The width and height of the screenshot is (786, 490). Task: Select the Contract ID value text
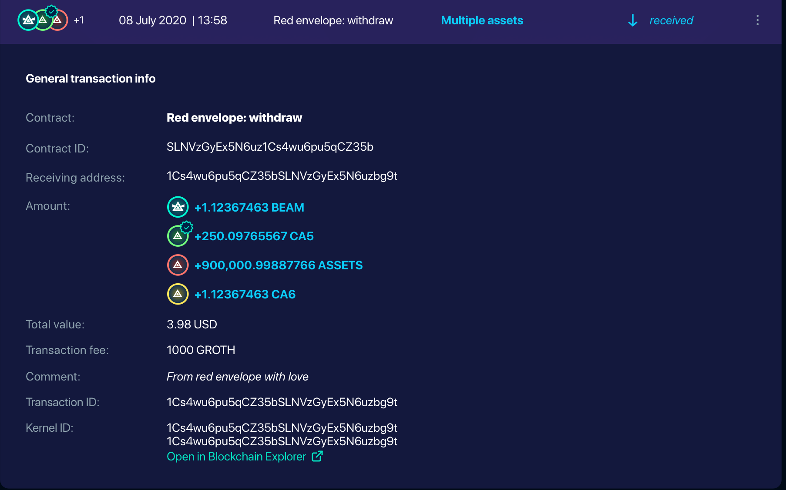coord(270,148)
